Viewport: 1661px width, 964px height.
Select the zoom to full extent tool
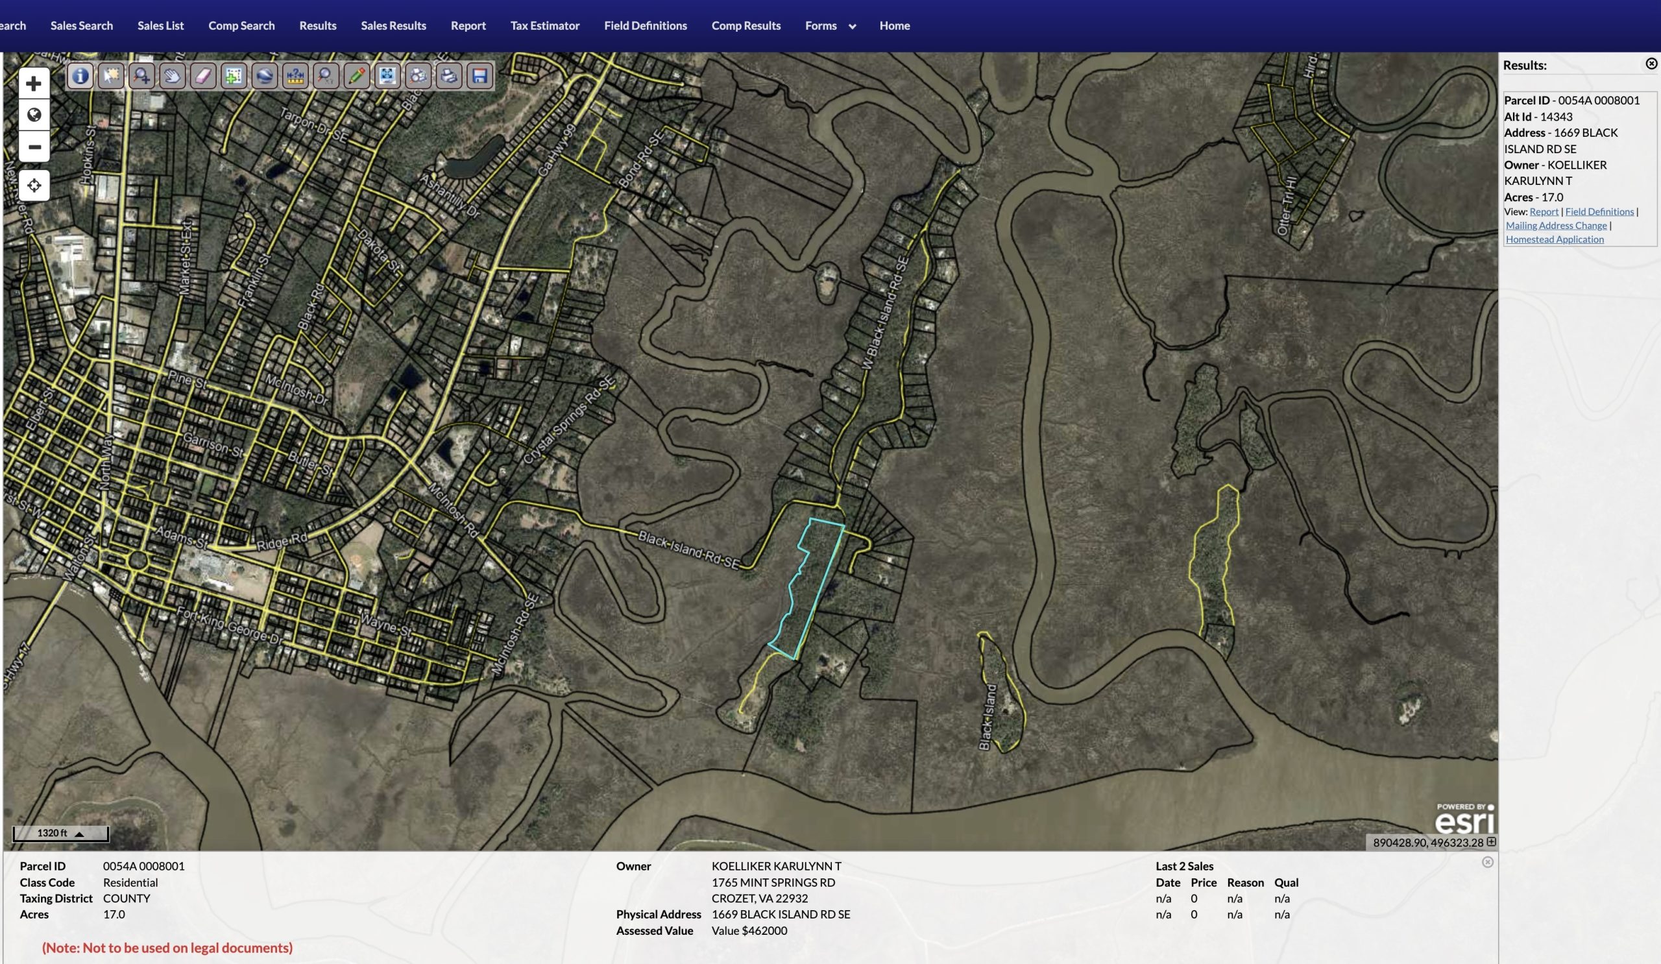click(x=387, y=77)
